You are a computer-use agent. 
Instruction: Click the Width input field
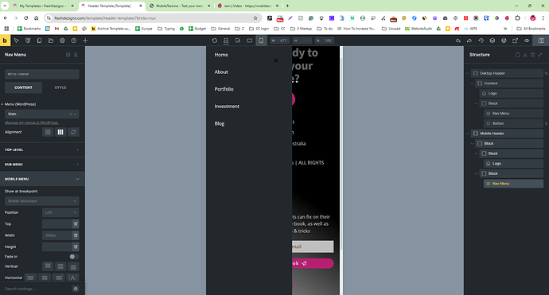pos(57,235)
